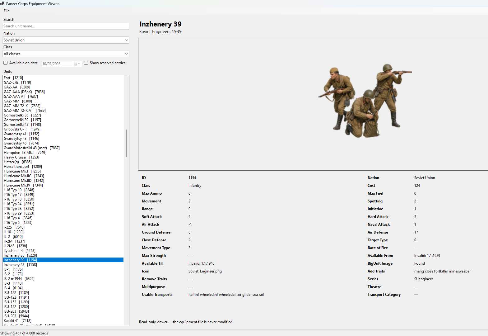Image resolution: width=488 pixels, height=336 pixels.
Task: Open the File menu
Action: tap(7, 11)
